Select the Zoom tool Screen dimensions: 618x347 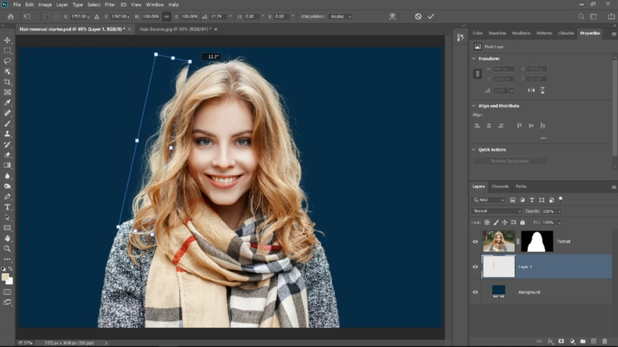point(7,249)
